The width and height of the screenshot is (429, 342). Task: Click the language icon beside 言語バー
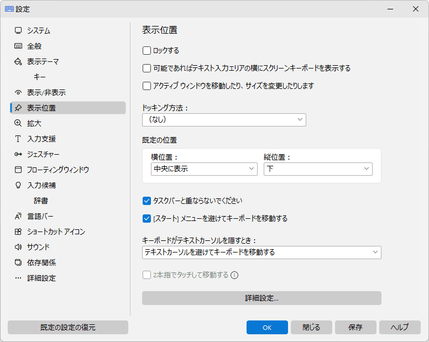pyautogui.click(x=18, y=216)
